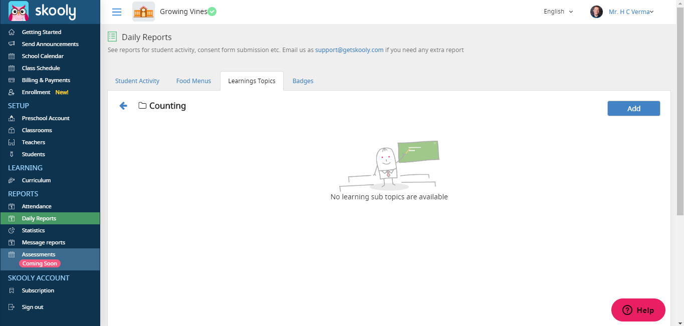
Task: Click the user profile avatar photo
Action: coord(596,12)
